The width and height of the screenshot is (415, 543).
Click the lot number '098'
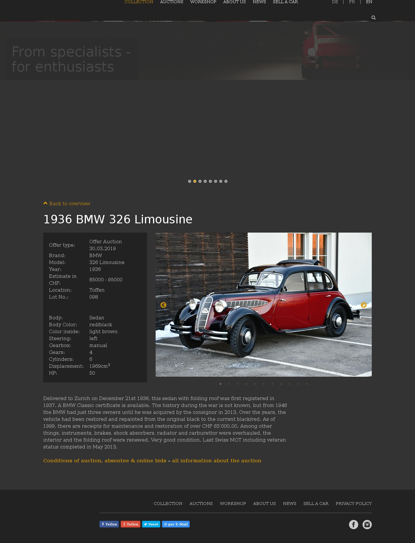tap(94, 297)
